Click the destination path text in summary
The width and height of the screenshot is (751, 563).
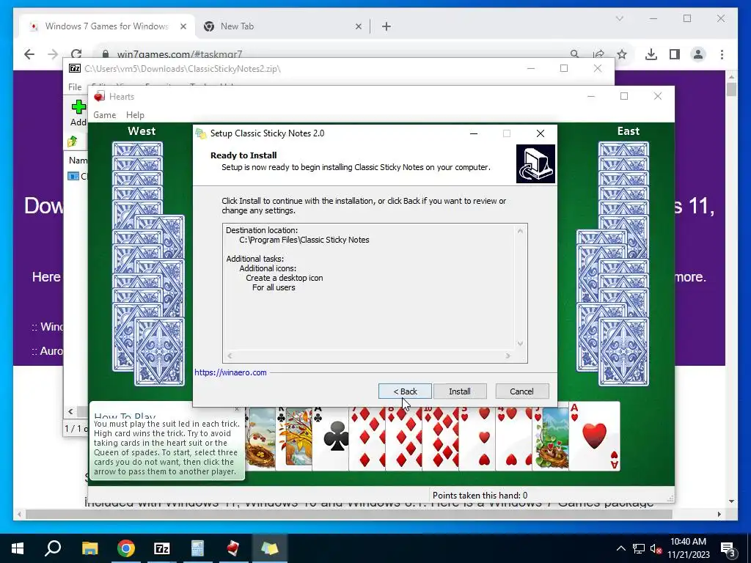click(304, 240)
